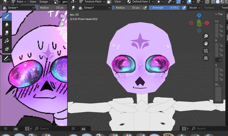Open the Tool tab in the viewport sidebar

(x=227, y=27)
